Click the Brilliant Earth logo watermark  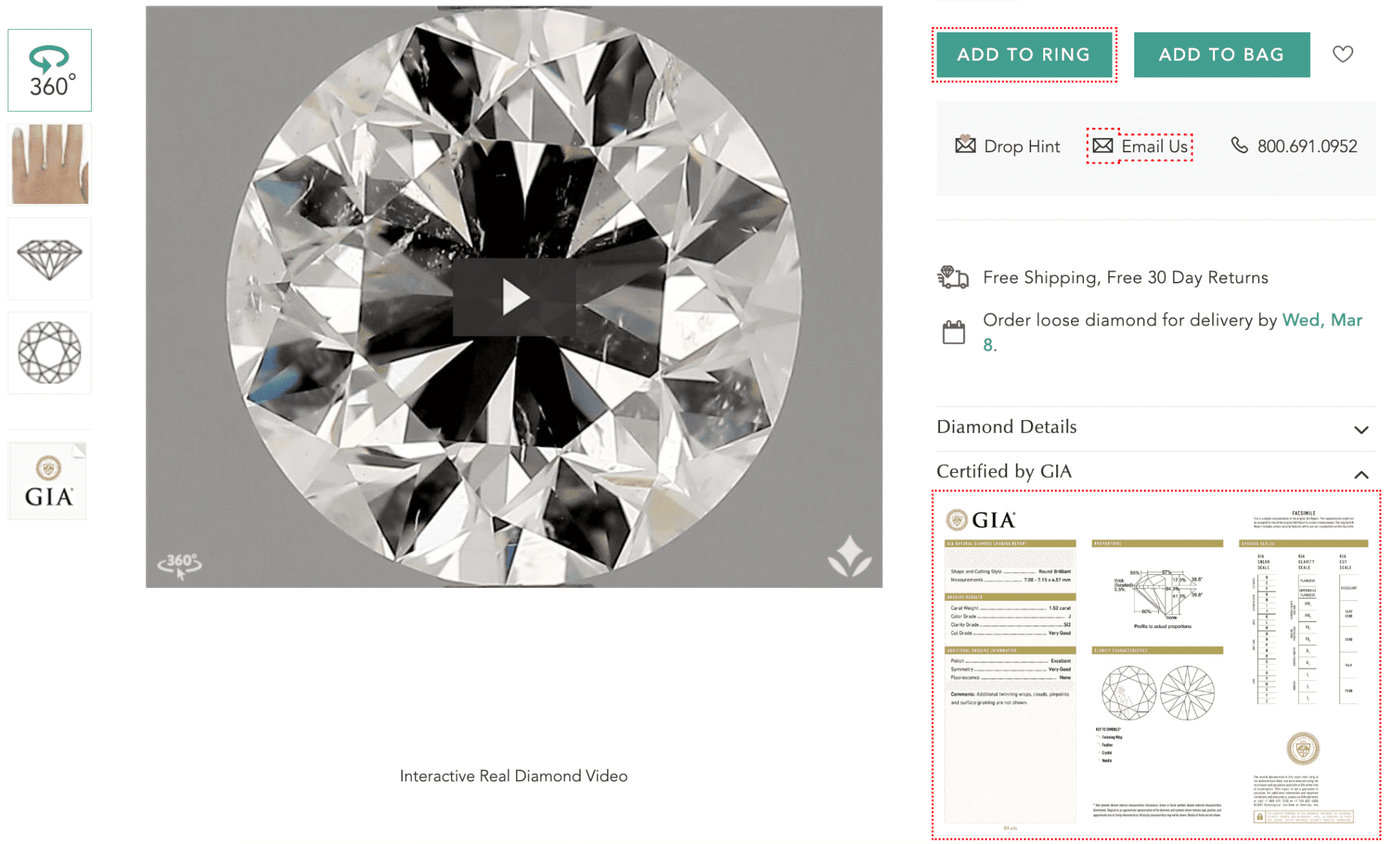click(x=849, y=556)
